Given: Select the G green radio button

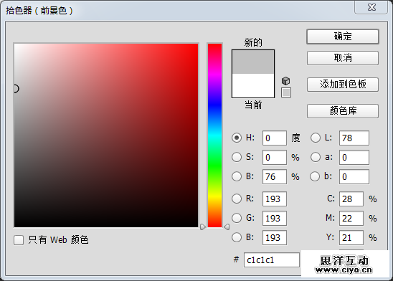Looking at the screenshot, I should 237,218.
